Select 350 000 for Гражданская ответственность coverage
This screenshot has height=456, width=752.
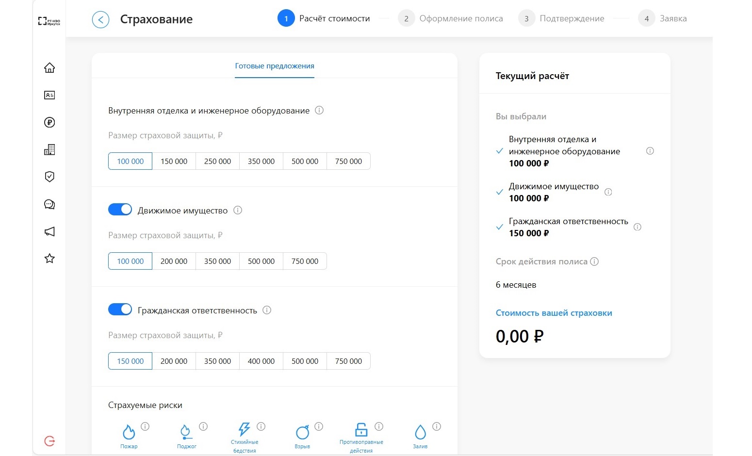(218, 361)
